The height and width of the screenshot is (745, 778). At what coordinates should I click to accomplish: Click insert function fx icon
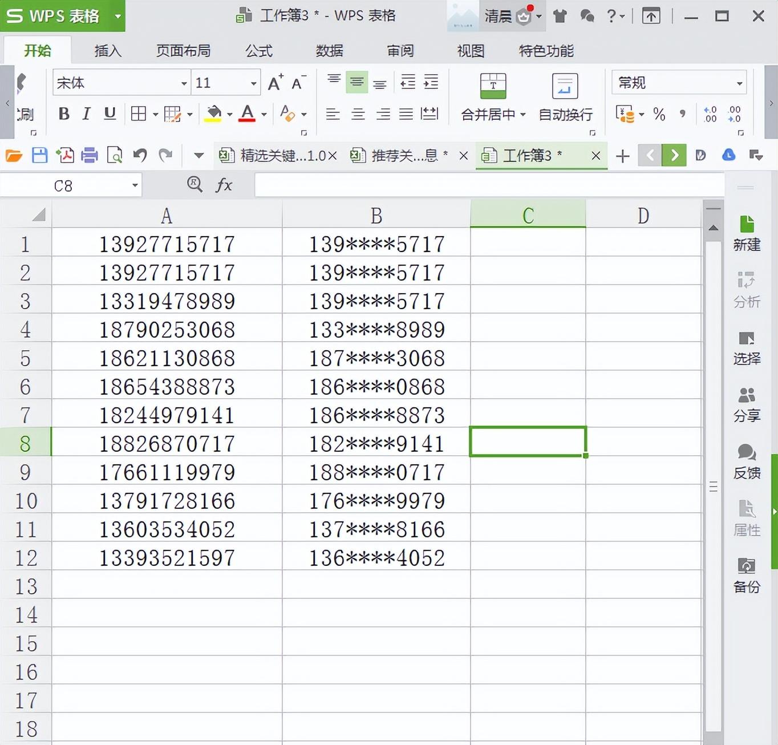point(224,185)
